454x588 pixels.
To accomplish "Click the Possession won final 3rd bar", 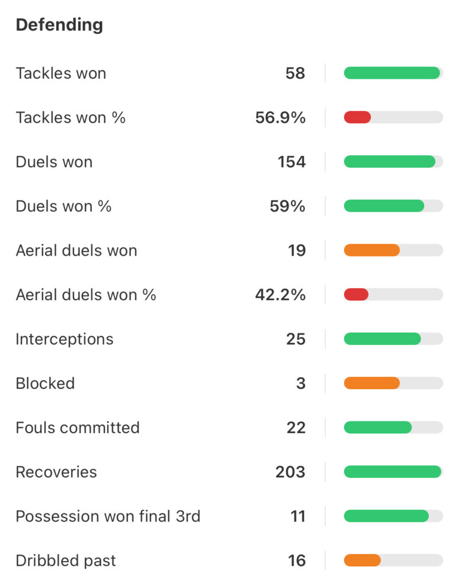I will [393, 516].
